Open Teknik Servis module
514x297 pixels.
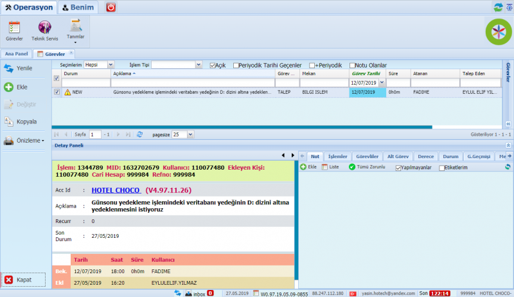pyautogui.click(x=44, y=31)
